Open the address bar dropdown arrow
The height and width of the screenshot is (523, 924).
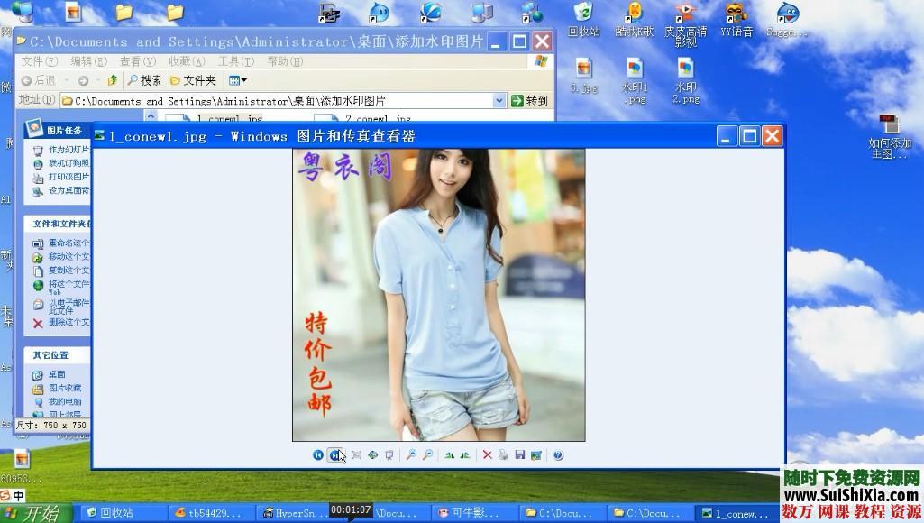click(x=500, y=100)
